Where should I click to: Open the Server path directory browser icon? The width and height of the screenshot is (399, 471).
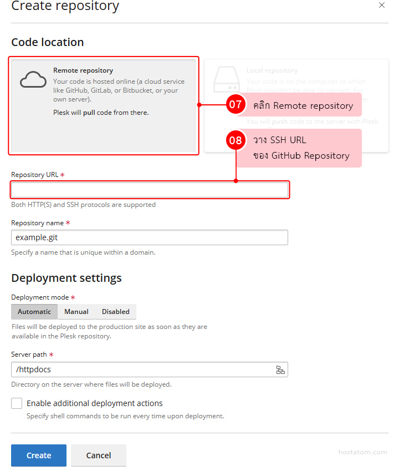(x=280, y=370)
